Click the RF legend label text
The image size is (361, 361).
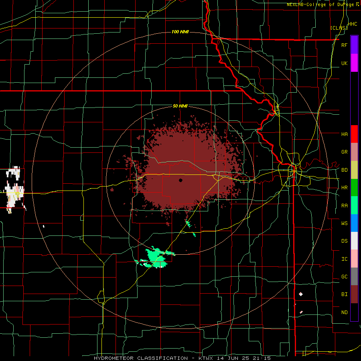pos(344,45)
